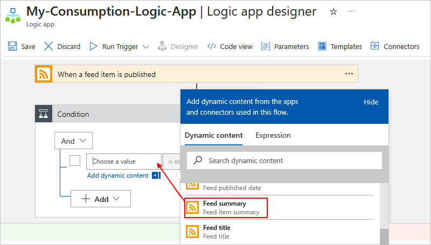Select Feed summary from the dynamic content list
The height and width of the screenshot is (245, 431).
pos(226,208)
